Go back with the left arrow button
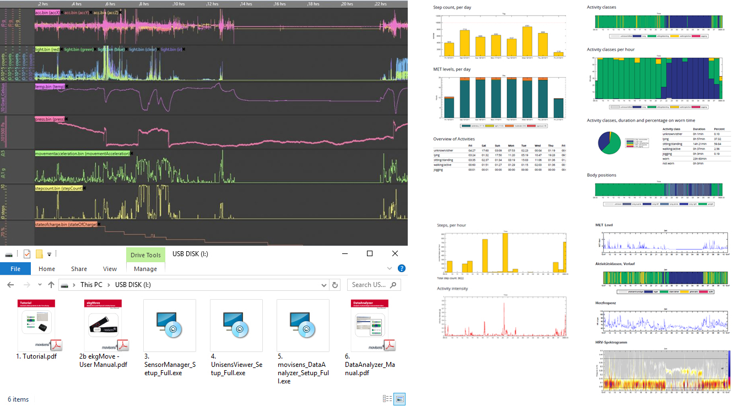This screenshot has height=406, width=740. coord(10,285)
